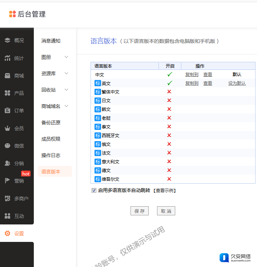Toggle the multi-language auto-redirect checkbox
This screenshot has width=257, height=267.
coord(94,190)
